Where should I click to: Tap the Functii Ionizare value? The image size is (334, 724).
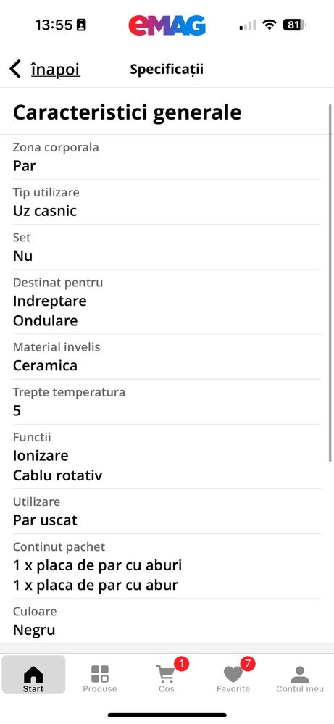click(x=41, y=456)
